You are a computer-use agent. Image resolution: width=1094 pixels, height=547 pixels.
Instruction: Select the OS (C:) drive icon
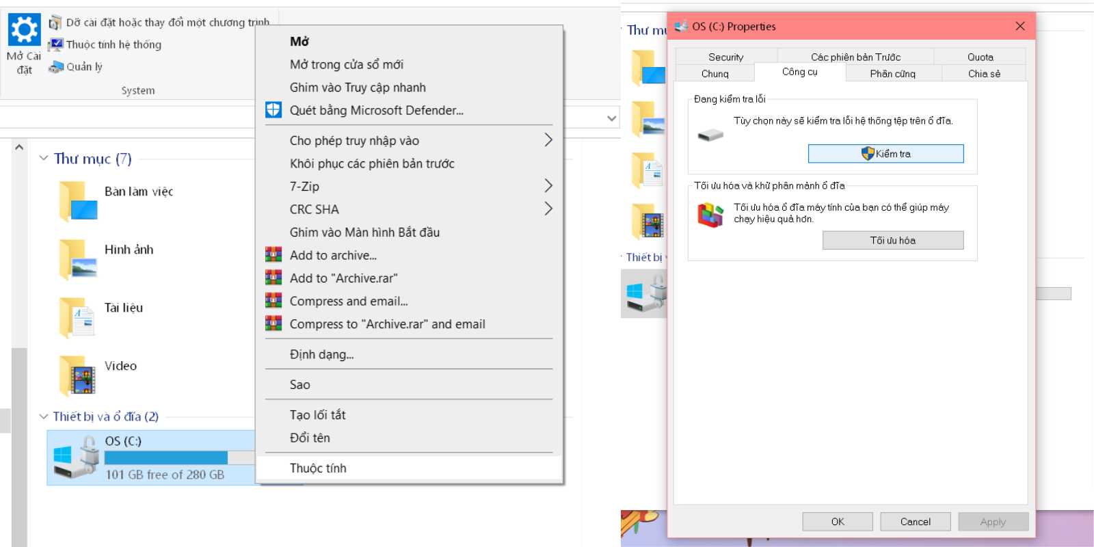coord(76,457)
